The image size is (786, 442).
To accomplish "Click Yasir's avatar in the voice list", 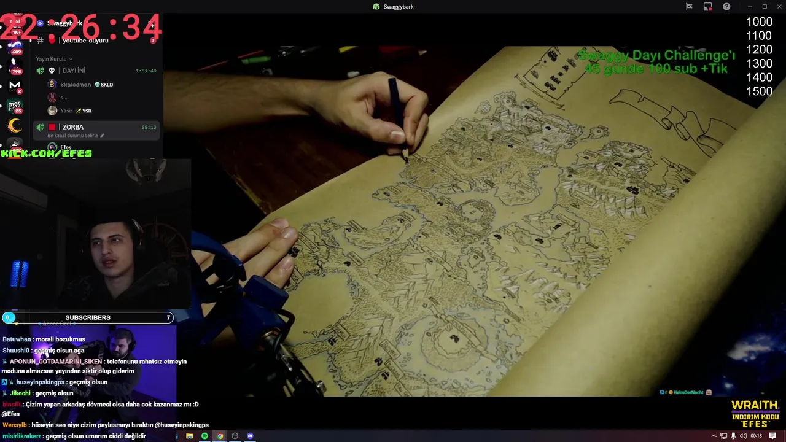I will (x=52, y=110).
